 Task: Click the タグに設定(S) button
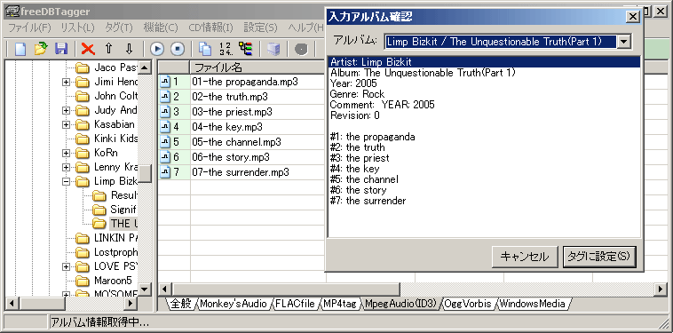click(x=598, y=257)
